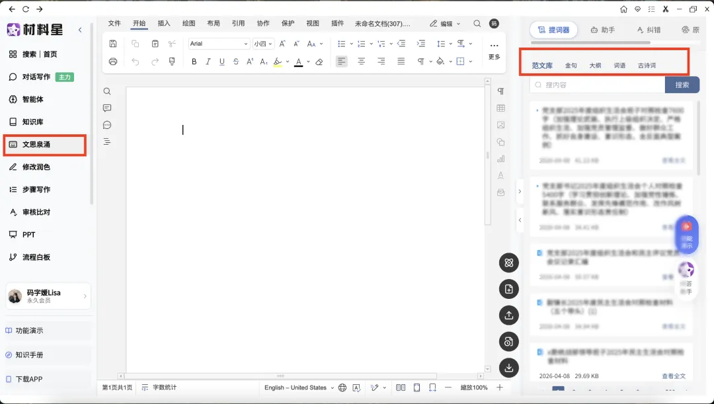This screenshot has width=714, height=404.
Task: Apply Superscript formatting
Action: pos(249,61)
